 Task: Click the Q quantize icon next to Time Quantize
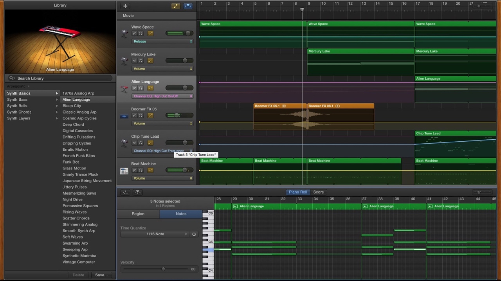click(x=194, y=234)
